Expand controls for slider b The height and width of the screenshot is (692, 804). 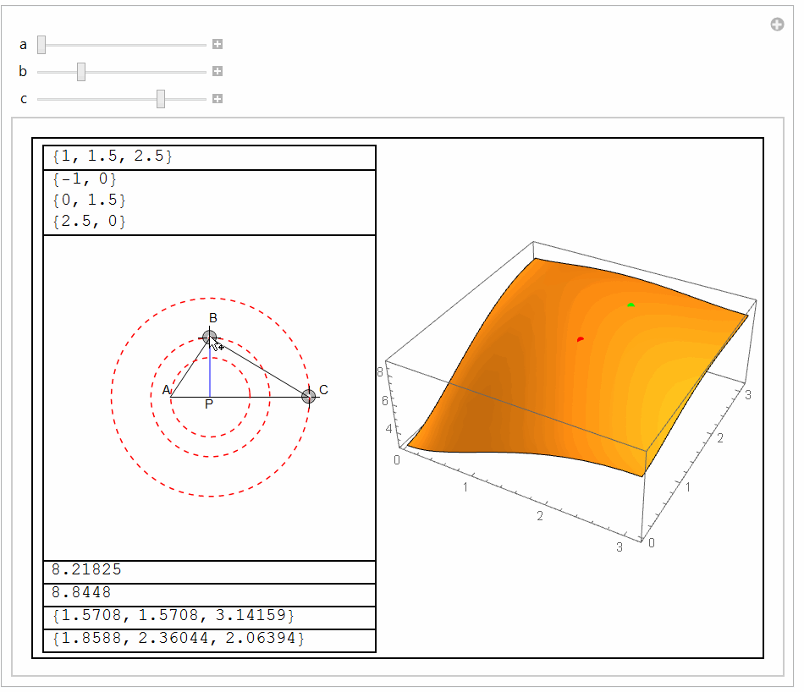pyautogui.click(x=218, y=71)
